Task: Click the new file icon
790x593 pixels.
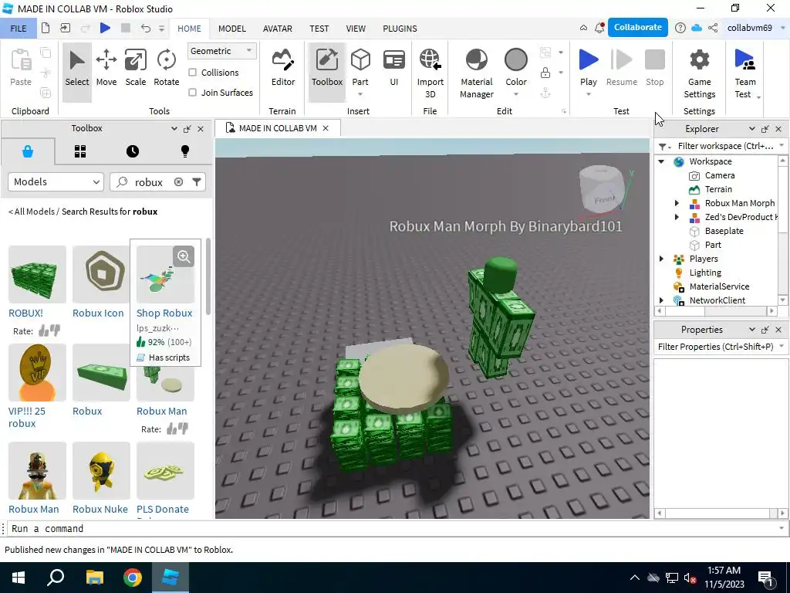Action: [x=46, y=28]
